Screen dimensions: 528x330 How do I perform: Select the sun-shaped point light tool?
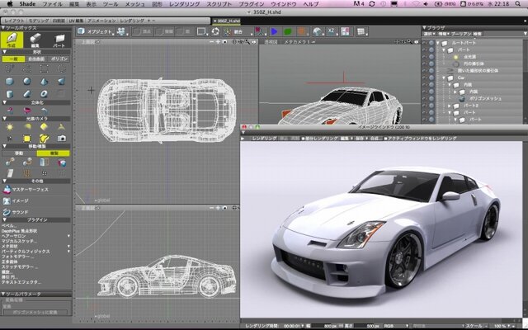[9, 127]
